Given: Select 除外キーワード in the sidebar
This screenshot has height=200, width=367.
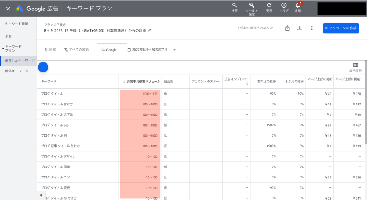Looking at the screenshot, I should click(16, 71).
